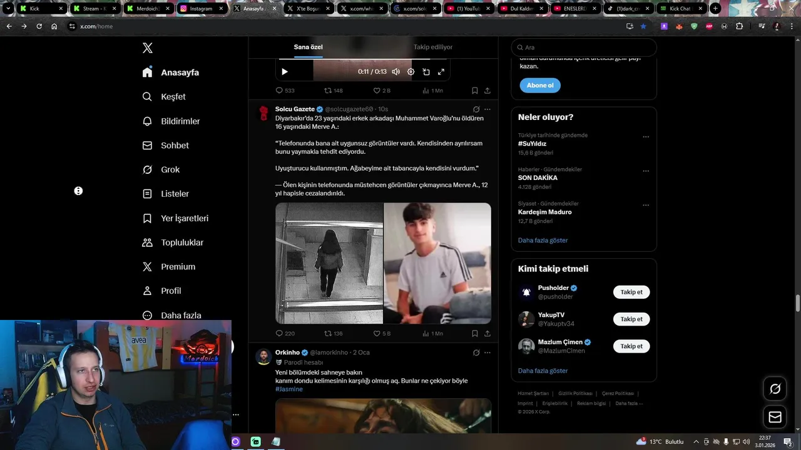Repost Solcu Gazete post (136)

tap(334, 334)
